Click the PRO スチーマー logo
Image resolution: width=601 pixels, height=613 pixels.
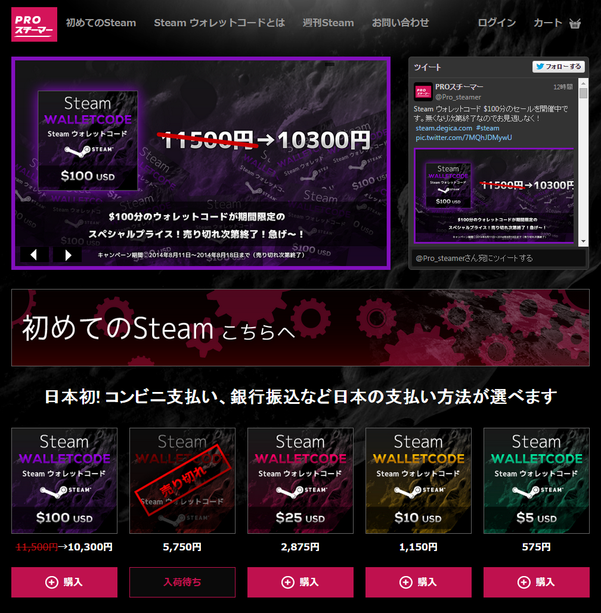click(34, 24)
